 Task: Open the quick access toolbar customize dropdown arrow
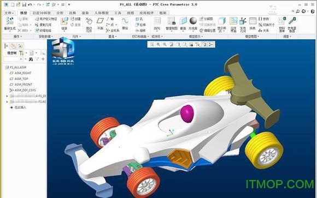coord(69,4)
